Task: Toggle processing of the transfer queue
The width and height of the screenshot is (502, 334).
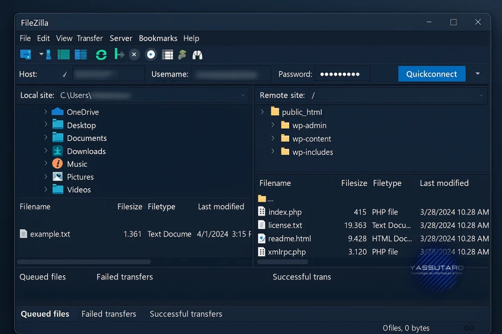Action: click(119, 54)
